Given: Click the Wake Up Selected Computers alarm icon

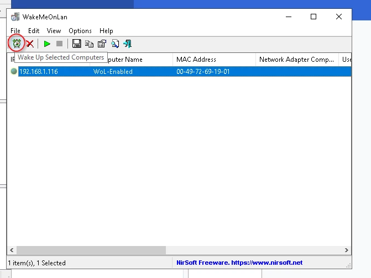Looking at the screenshot, I should click(x=17, y=44).
